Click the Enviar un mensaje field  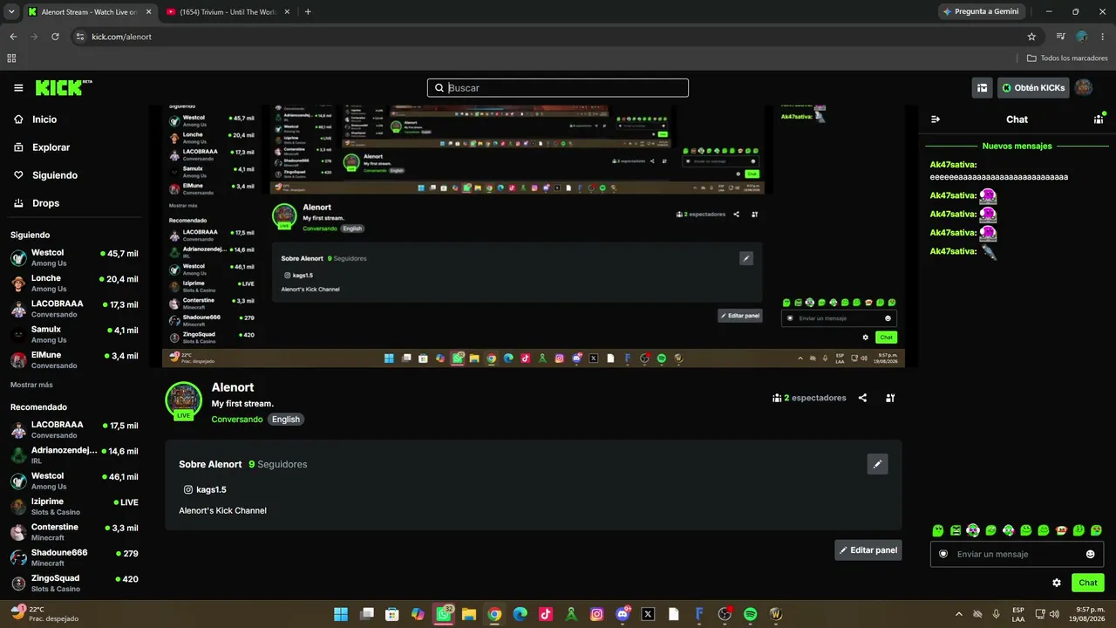point(1017,554)
